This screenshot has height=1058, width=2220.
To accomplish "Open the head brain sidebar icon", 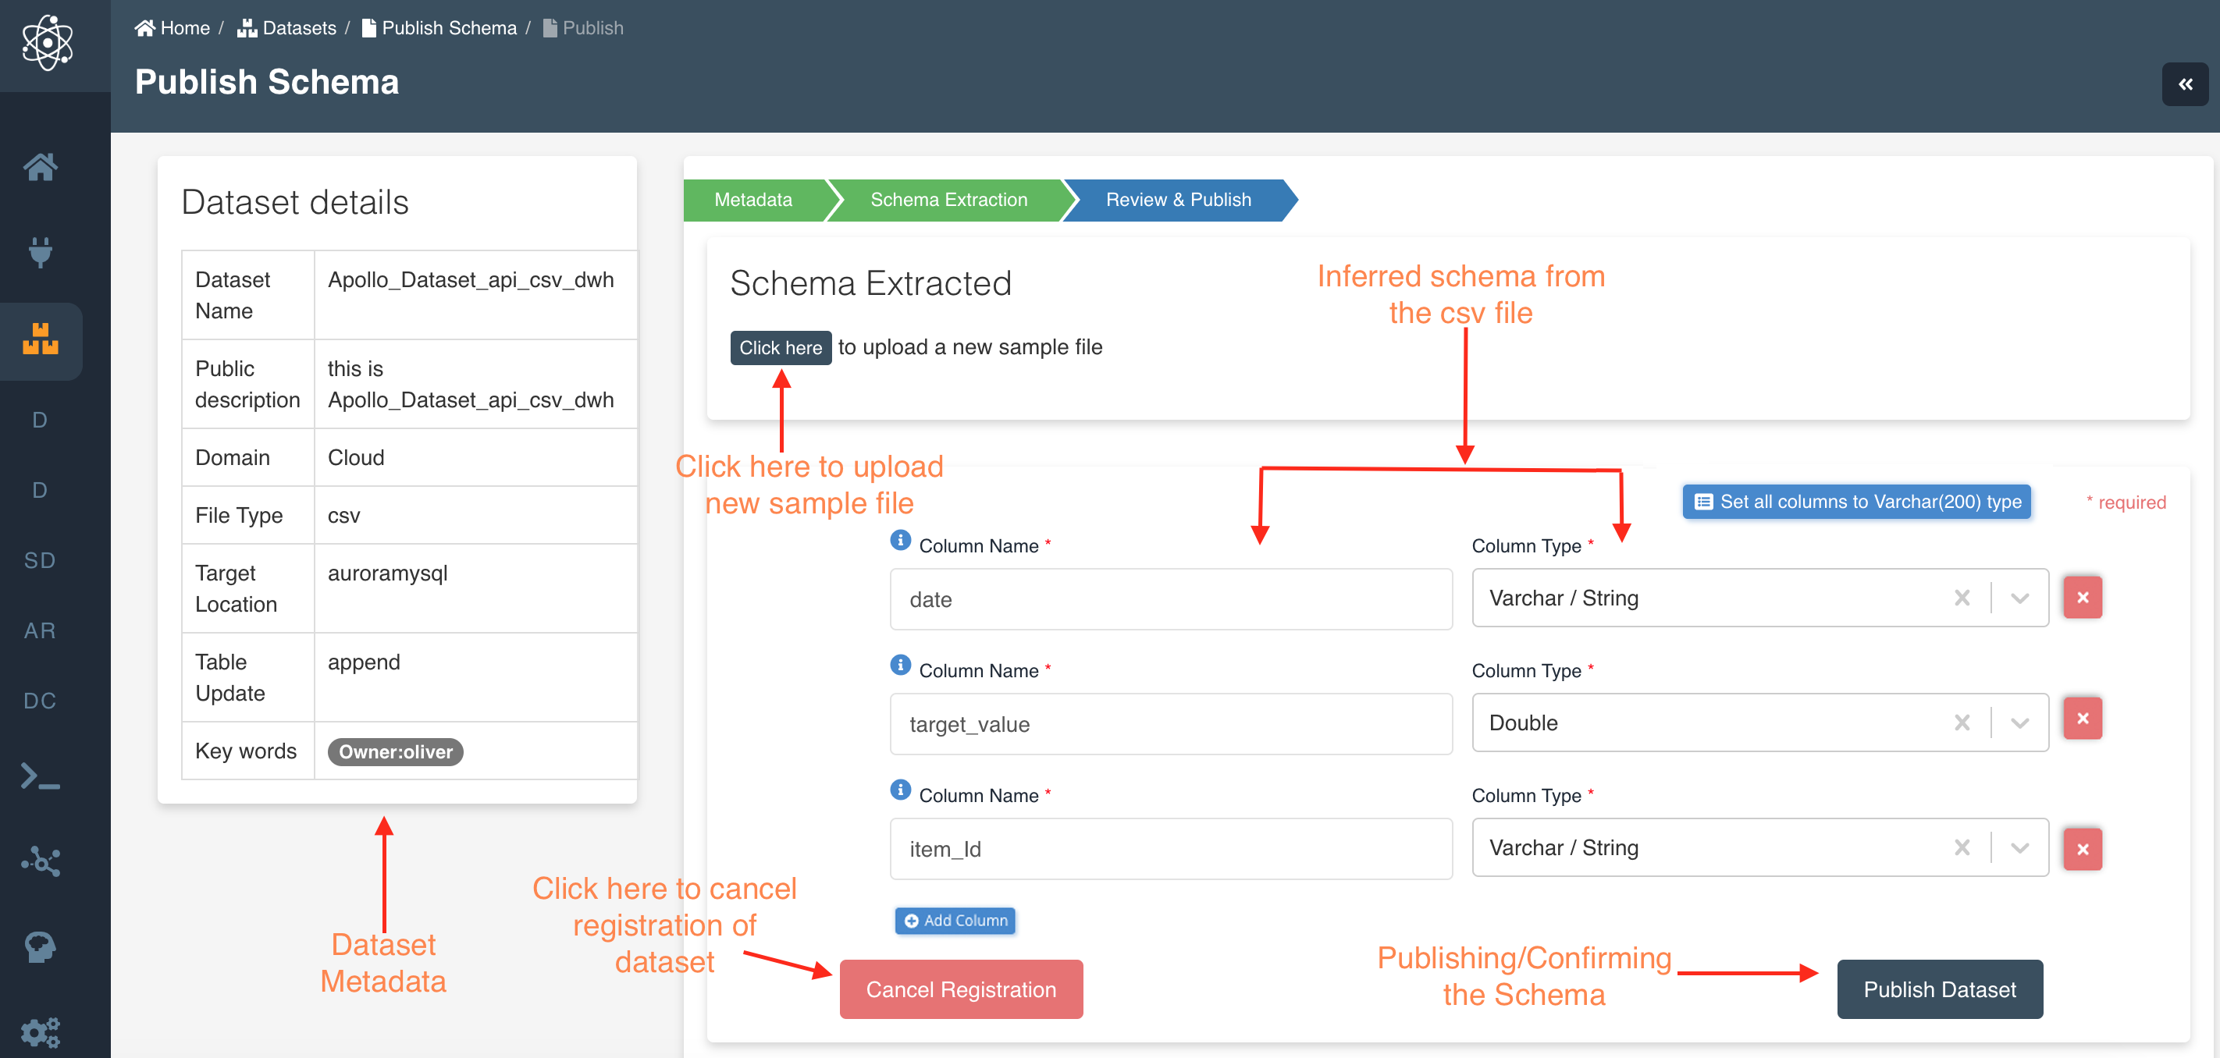I will (40, 947).
